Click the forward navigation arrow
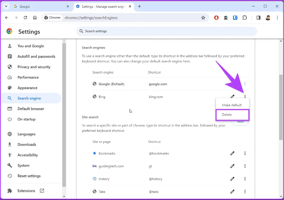This screenshot has height=200, width=284. pyautogui.click(x=16, y=18)
